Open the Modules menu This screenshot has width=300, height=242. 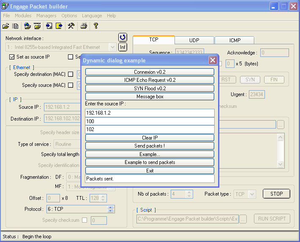pos(23,16)
